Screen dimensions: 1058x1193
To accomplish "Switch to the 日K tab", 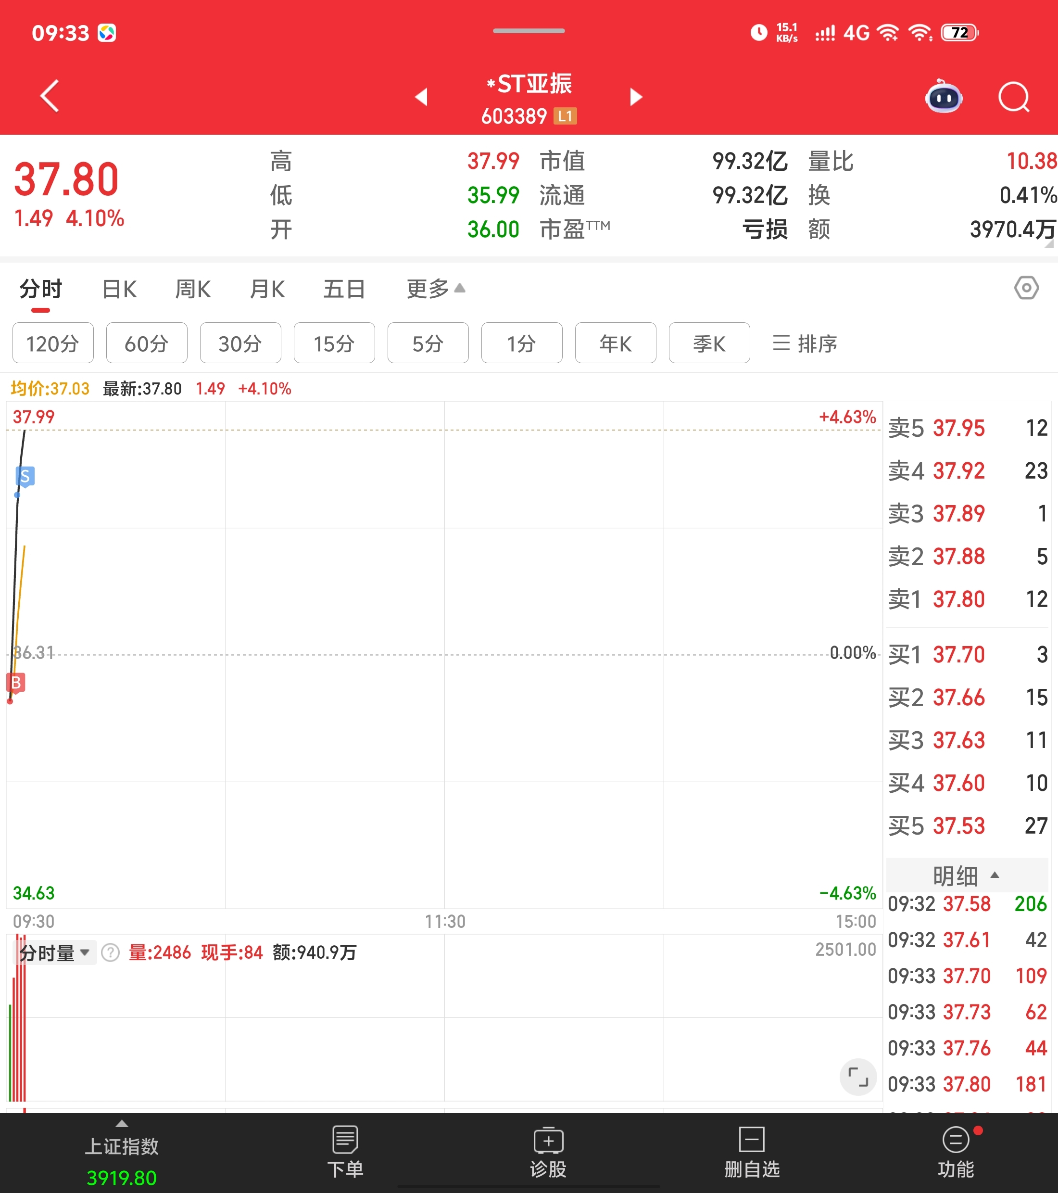I will pos(119,289).
